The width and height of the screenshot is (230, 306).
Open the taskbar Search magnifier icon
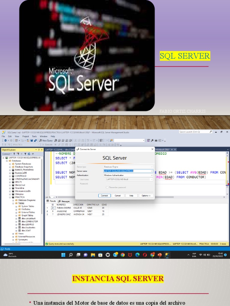(x=71, y=255)
